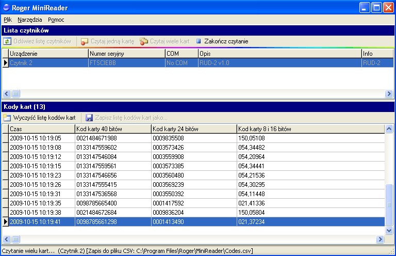The image size is (396, 256).
Task: Click the clear card codes list icon
Action: [x=7, y=118]
